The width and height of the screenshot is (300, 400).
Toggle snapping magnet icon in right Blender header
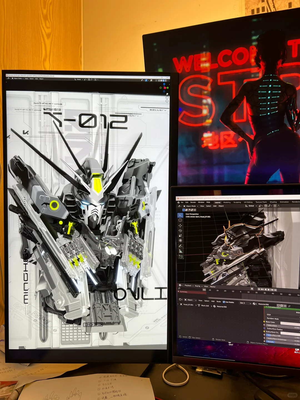(266, 206)
